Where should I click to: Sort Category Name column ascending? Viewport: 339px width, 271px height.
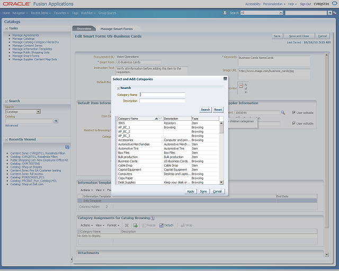(157, 119)
